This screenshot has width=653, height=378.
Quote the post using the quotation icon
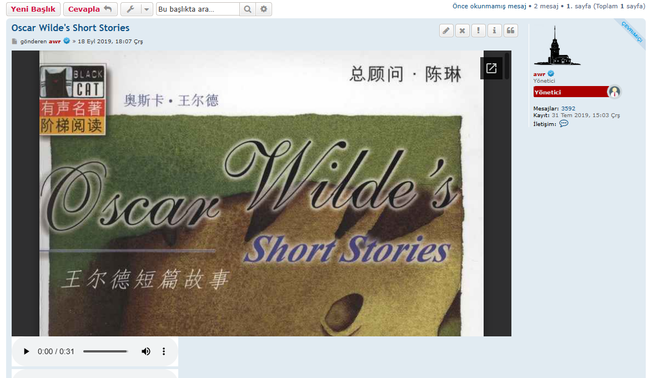click(x=510, y=31)
